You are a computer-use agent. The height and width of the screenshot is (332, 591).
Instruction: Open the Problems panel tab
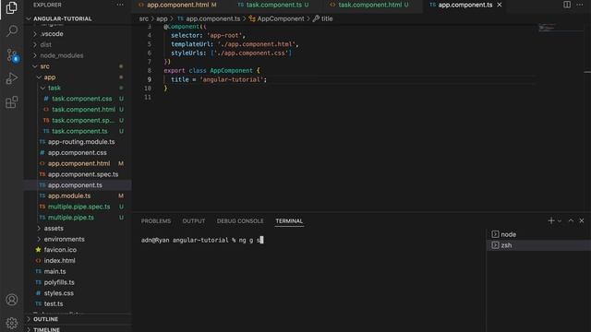click(156, 221)
